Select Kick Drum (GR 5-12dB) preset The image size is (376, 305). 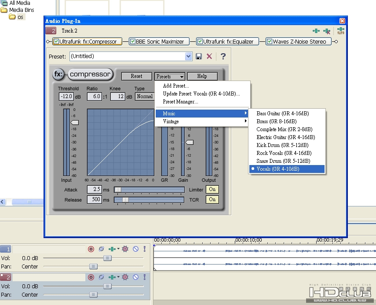287,145
